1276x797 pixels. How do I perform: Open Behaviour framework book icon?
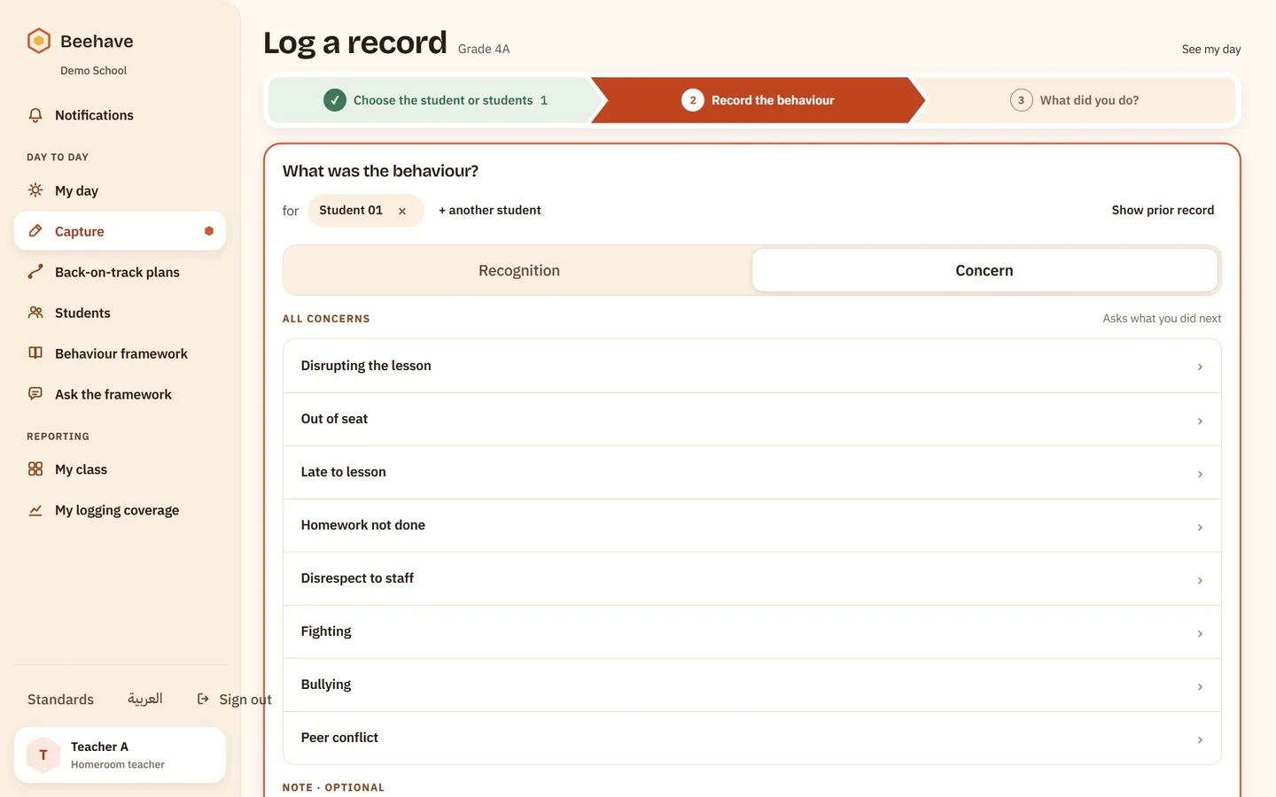pos(35,353)
